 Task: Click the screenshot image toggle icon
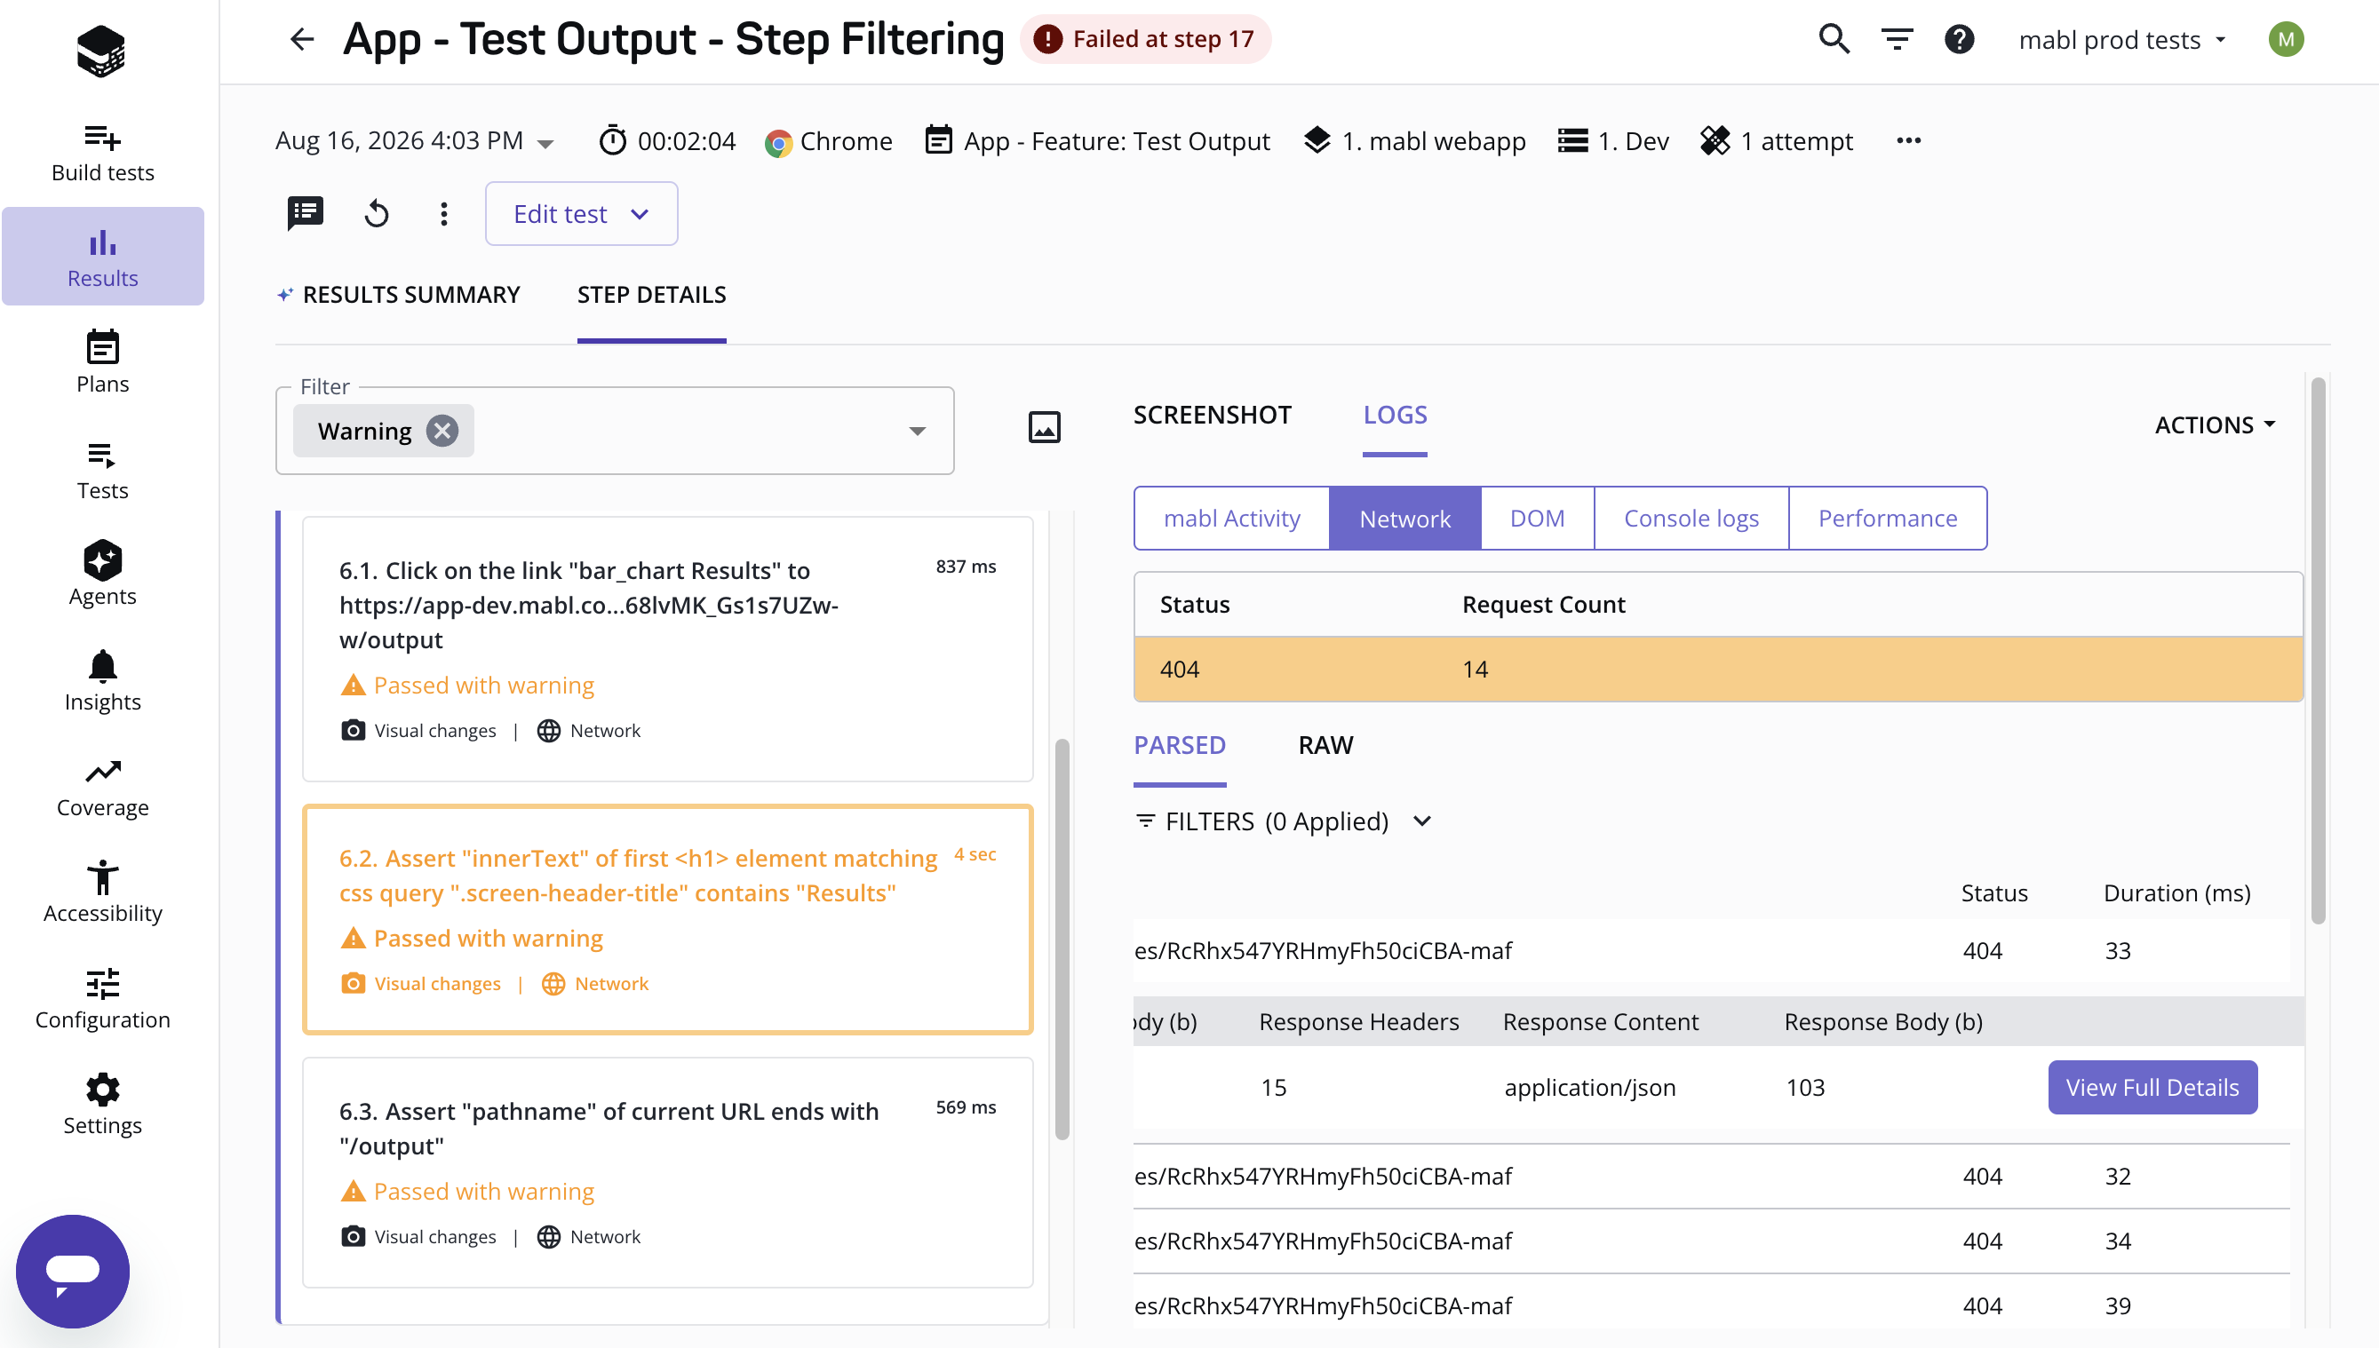tap(1045, 428)
